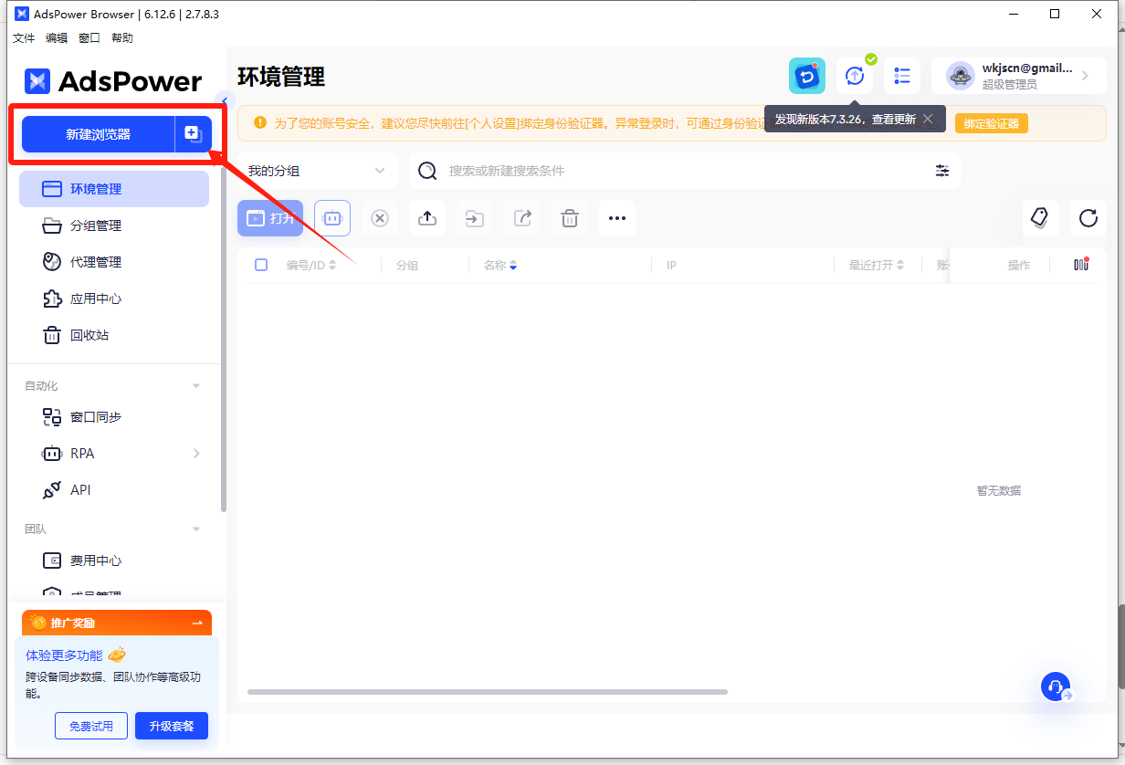1125x765 pixels.
Task: Click the 打开 toolbar button
Action: tap(270, 218)
